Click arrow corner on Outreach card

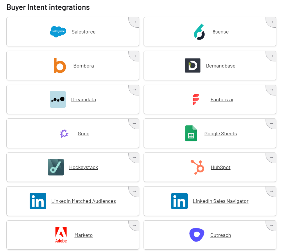point(271,225)
